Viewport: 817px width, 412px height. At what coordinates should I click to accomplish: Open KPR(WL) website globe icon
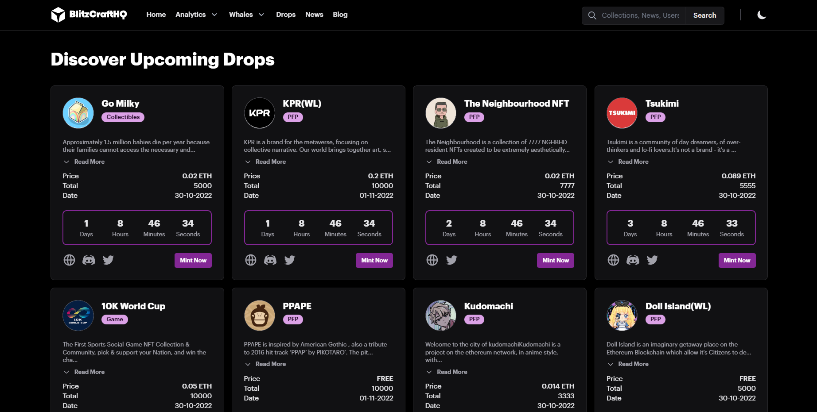(x=251, y=260)
